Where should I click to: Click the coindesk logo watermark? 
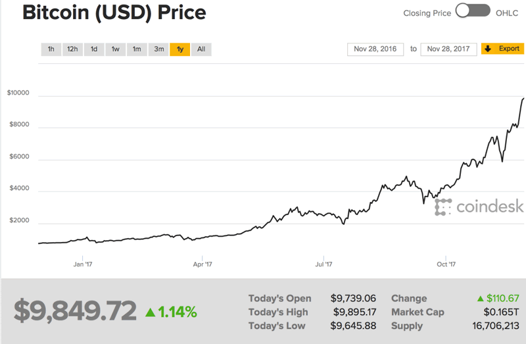click(479, 207)
